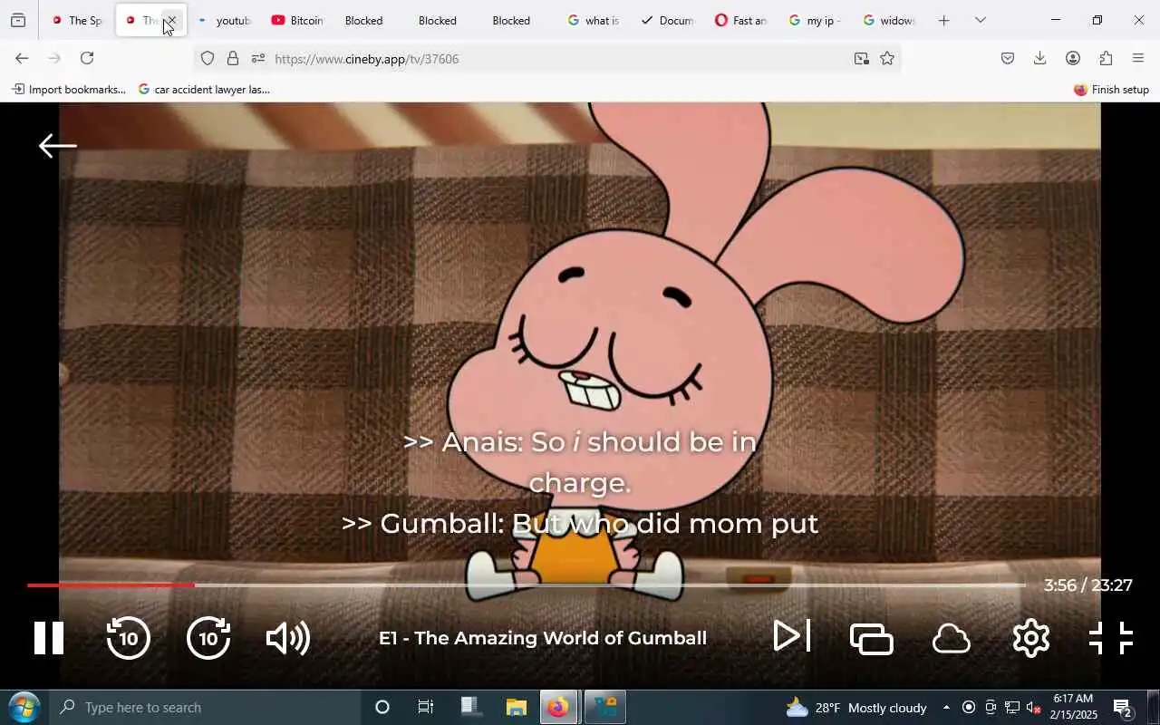
Task: Switch to the youtube tab
Action: [224, 20]
